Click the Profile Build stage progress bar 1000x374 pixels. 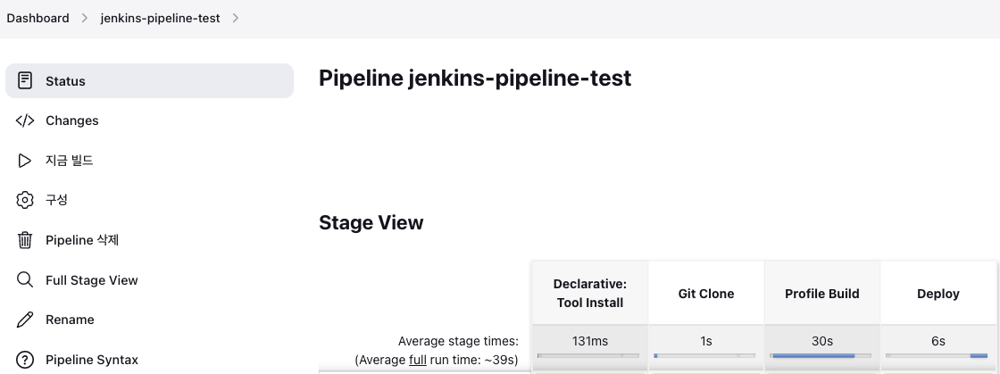(821, 355)
